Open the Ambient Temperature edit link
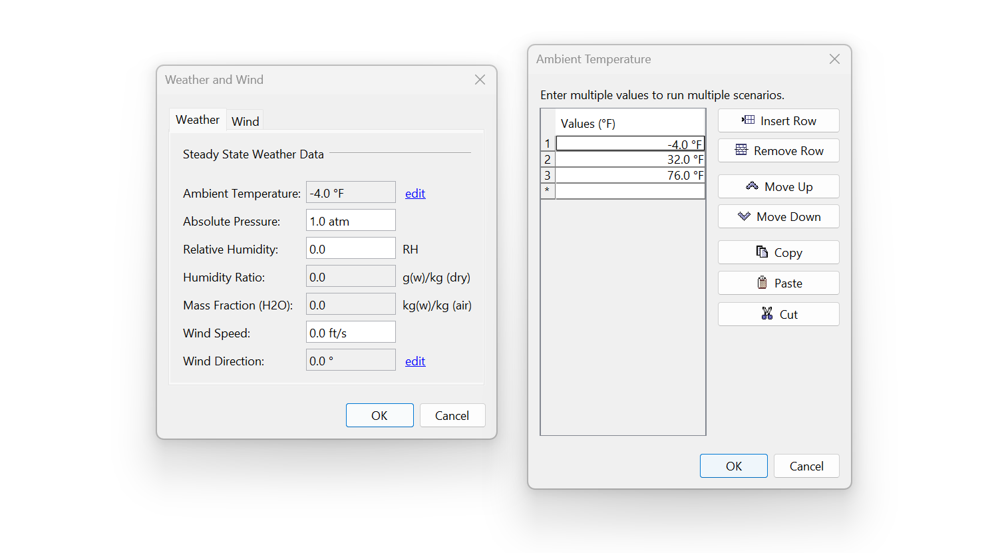Screen dimensions: 1004x553 pyautogui.click(x=415, y=194)
